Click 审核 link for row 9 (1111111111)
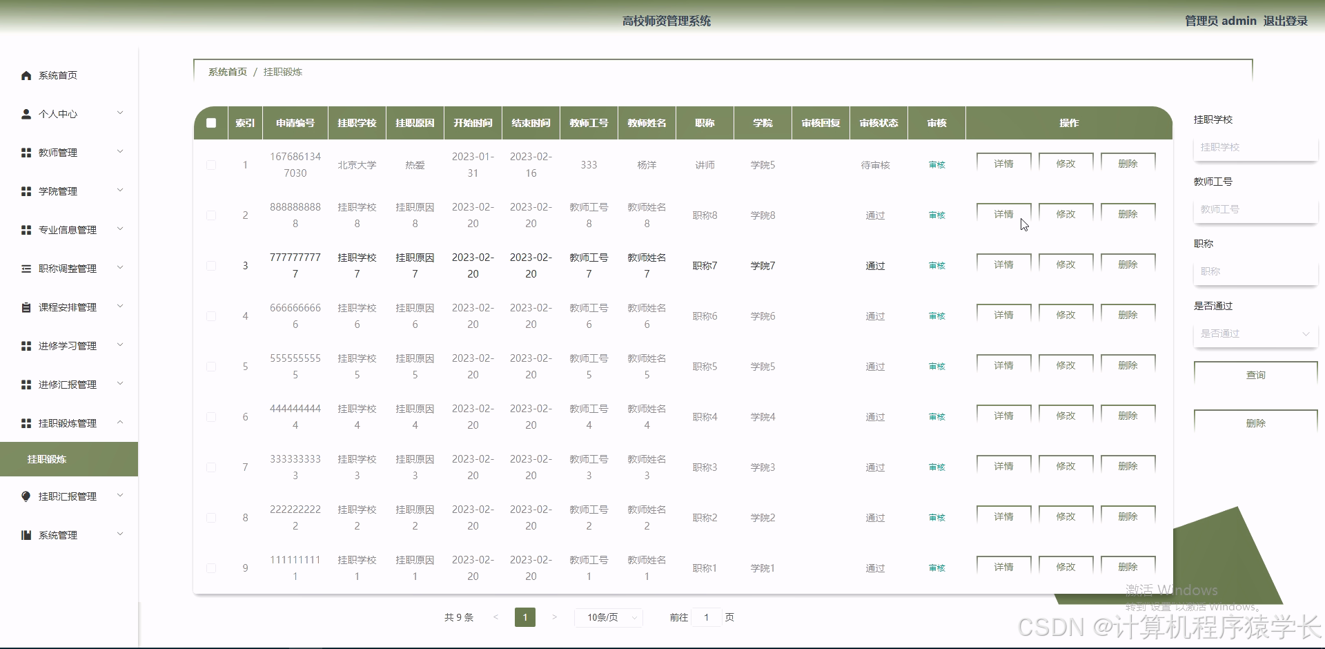1325x649 pixels. [x=936, y=568]
